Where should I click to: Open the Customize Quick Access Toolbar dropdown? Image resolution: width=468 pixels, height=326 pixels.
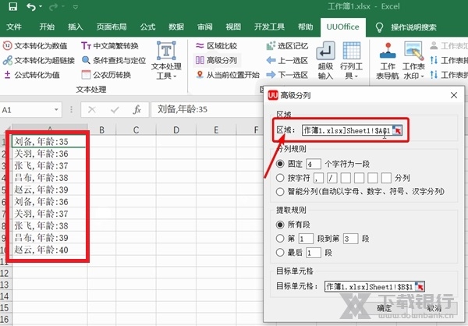(76, 6)
